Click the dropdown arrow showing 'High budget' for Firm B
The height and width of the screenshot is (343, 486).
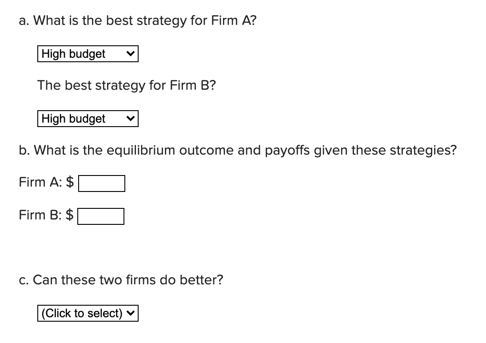(130, 118)
